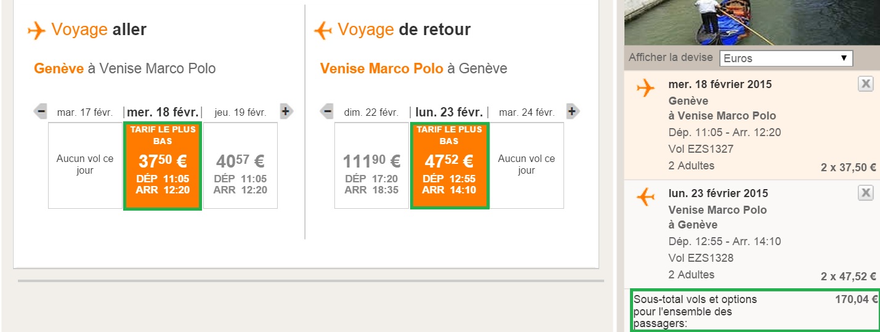Select the 40,57 € fare on jeu. 19 févr.
Screen dimensions: 880x332
pos(240,166)
